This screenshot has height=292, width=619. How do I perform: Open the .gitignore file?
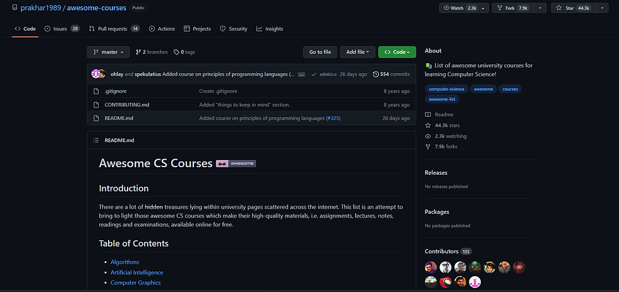click(116, 91)
